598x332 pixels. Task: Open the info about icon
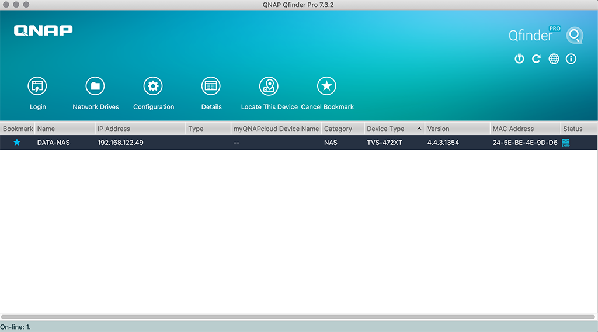[x=571, y=59]
